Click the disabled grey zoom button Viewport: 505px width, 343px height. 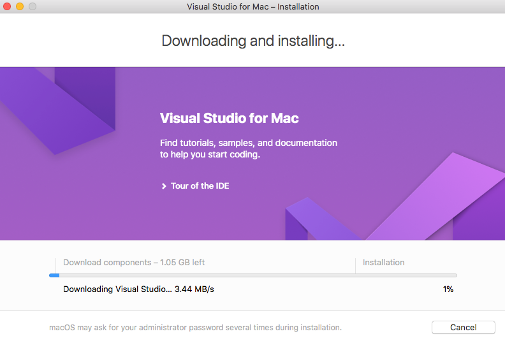coord(33,6)
